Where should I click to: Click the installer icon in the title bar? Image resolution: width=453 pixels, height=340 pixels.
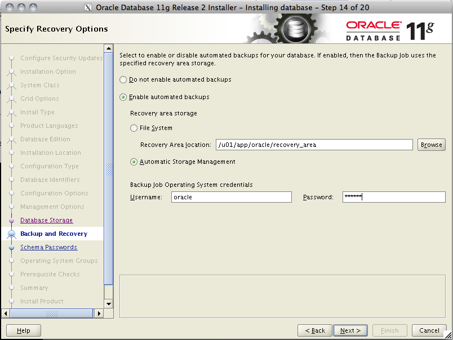pos(87,7)
